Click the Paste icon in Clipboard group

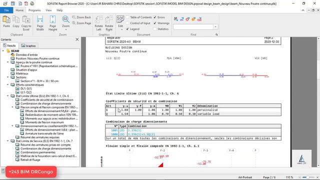point(6,19)
